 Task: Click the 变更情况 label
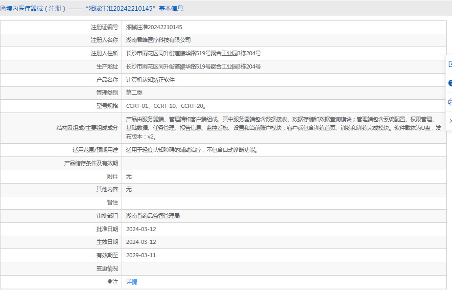coord(107,268)
